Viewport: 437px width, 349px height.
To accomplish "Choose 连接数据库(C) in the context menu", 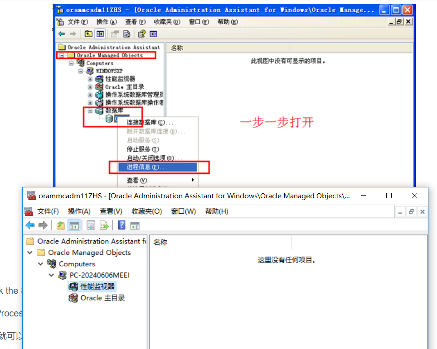I will point(157,123).
